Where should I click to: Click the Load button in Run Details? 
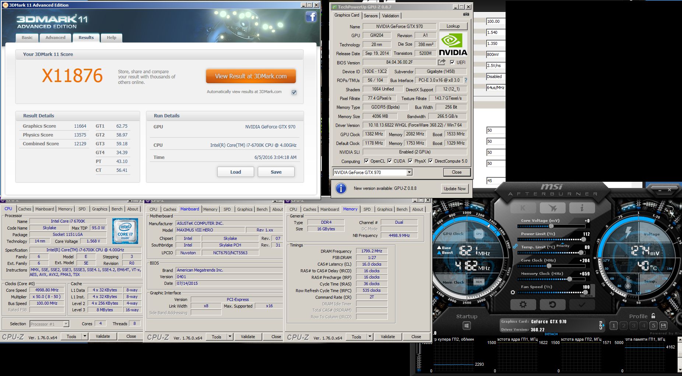click(236, 172)
